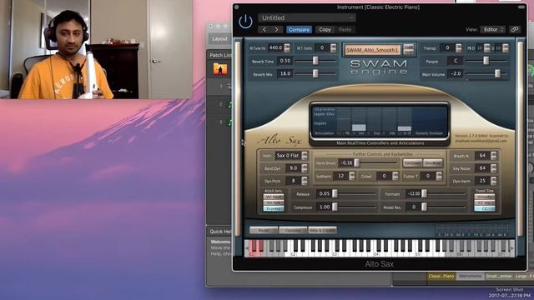
Task: Select the Vel. Soft attack sensitivity option
Action: 274,202
